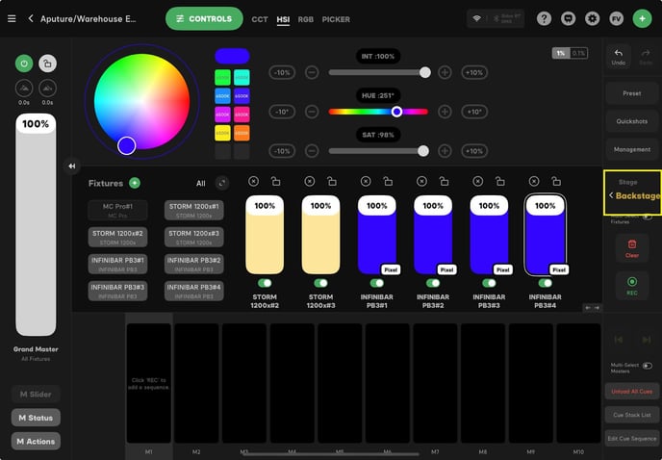Switch to HSI mode tab
This screenshot has width=662, height=460.
pos(283,19)
